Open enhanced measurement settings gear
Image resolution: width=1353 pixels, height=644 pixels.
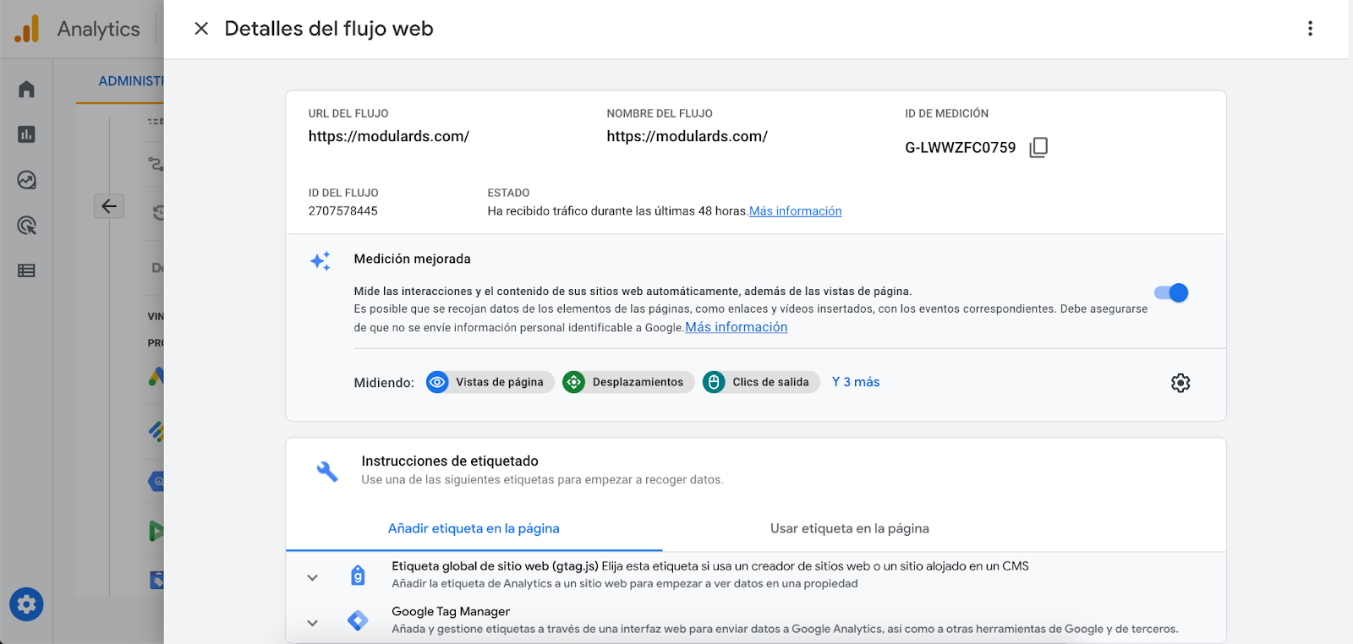[x=1180, y=383]
